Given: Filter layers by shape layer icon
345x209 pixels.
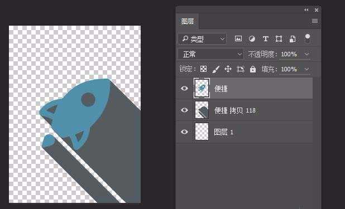Looking at the screenshot, I should pyautogui.click(x=279, y=39).
